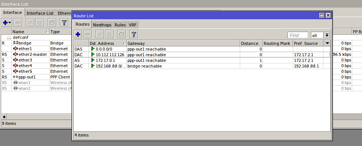Click the 96.5 kbps traffic value

342,55
